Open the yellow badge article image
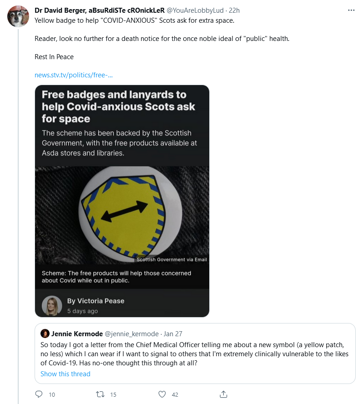This screenshot has width=363, height=404. pyautogui.click(x=122, y=215)
